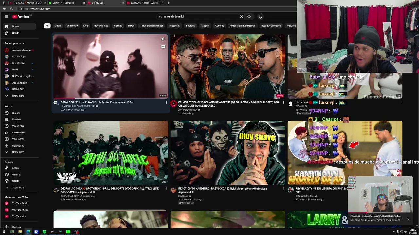Image resolution: width=419 pixels, height=235 pixels.
Task: Open Settings in the sidebar
Action: [x=19, y=227]
